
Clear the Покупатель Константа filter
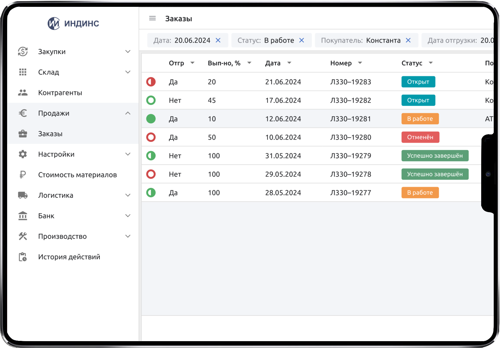click(x=408, y=40)
